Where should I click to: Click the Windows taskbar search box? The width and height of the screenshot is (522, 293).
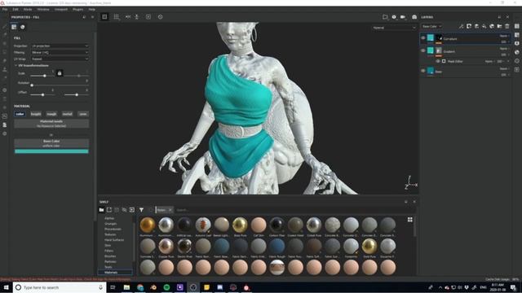(60, 287)
